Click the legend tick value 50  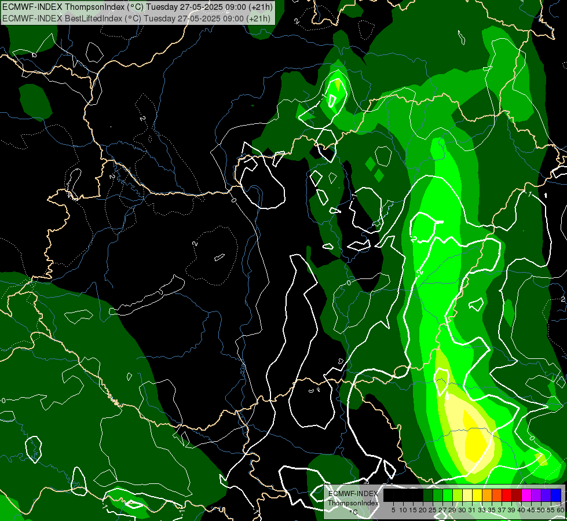point(541,510)
